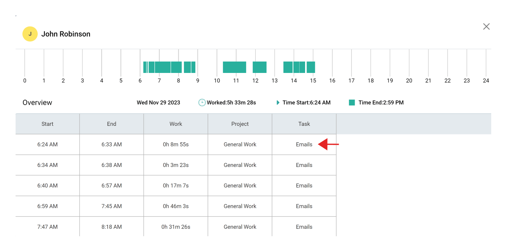The image size is (507, 252).
Task: Open the Emails task marked by the red arrow
Action: click(x=304, y=144)
